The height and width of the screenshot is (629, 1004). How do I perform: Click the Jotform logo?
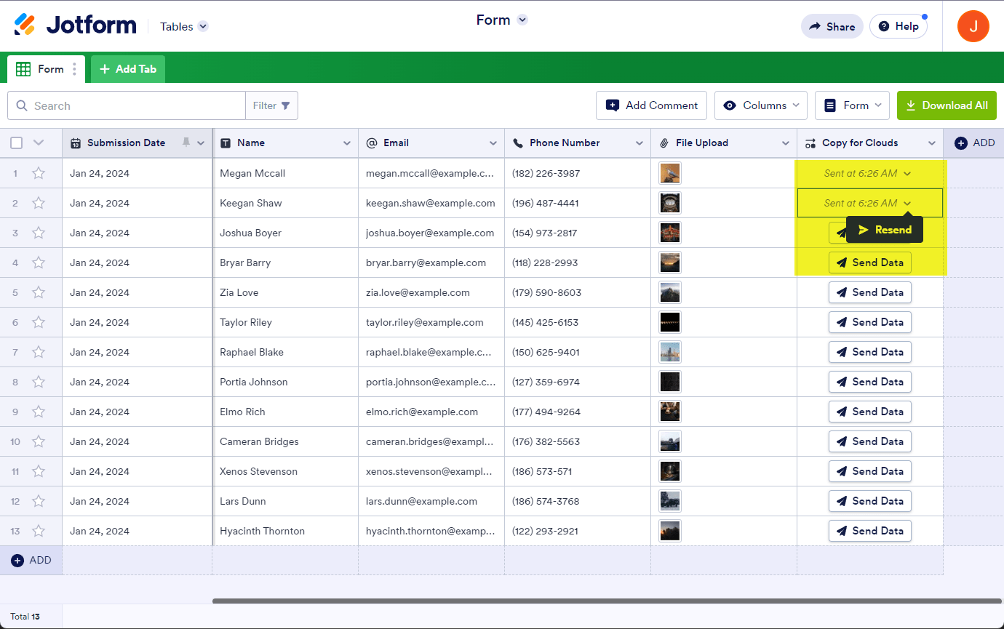click(75, 25)
